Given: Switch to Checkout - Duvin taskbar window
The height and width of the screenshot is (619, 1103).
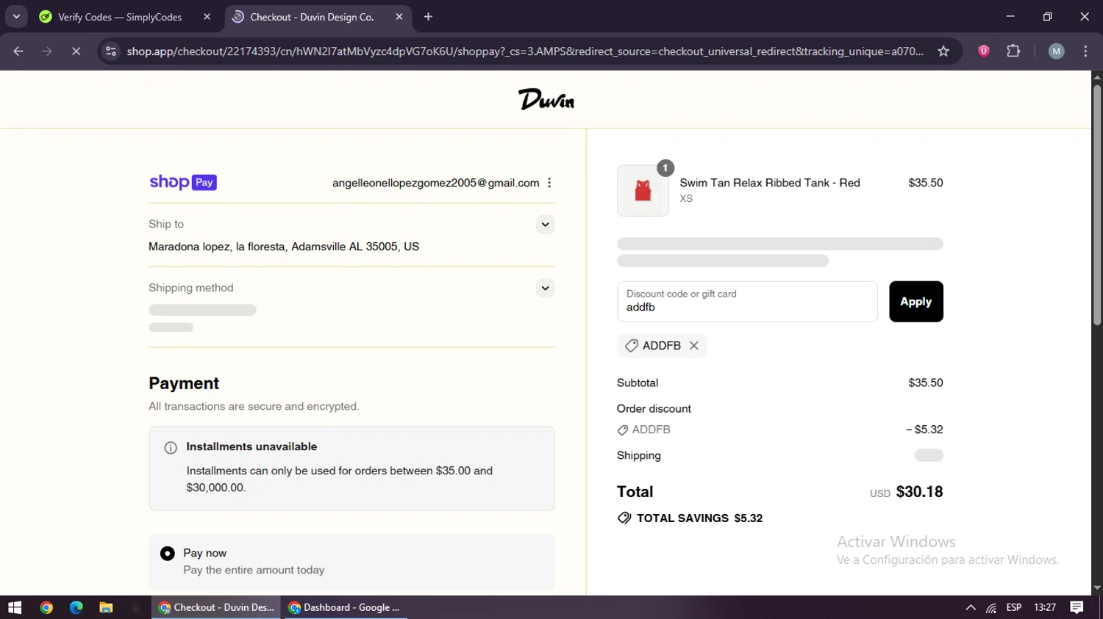Looking at the screenshot, I should (216, 607).
